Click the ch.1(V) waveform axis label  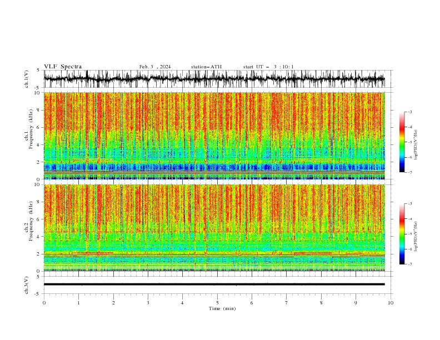click(27, 79)
